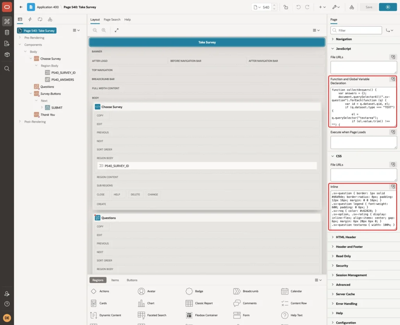Open the rendering tree options menu
Screen dimensions: 400x325
coord(76,30)
